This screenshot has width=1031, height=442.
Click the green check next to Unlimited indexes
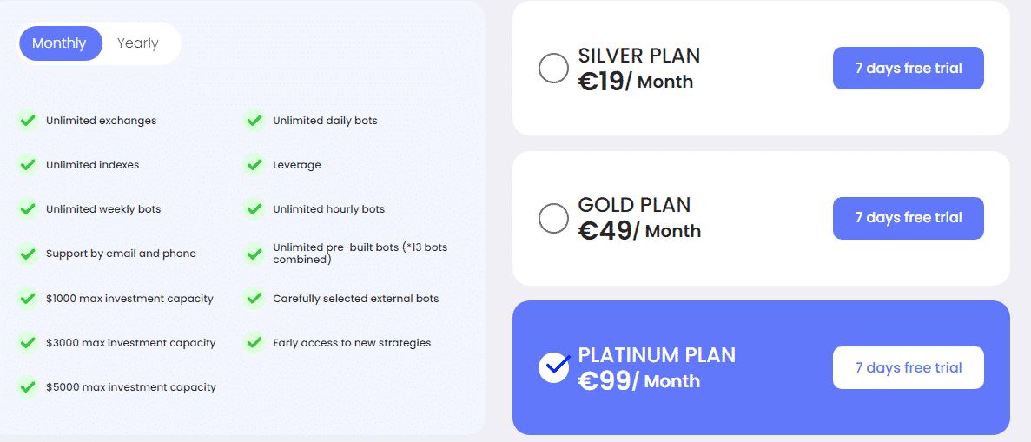[x=27, y=164]
